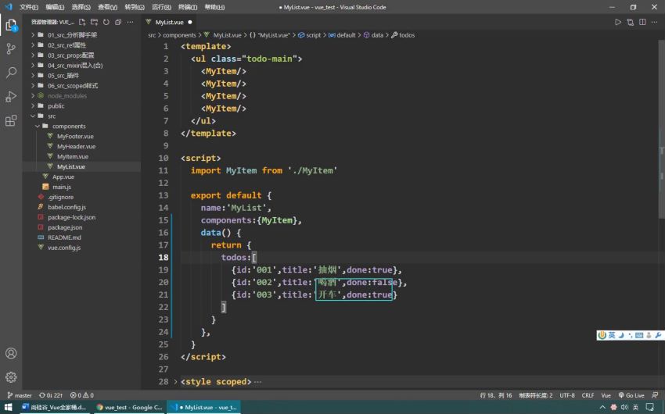Open the Search view in activity bar

pos(11,73)
